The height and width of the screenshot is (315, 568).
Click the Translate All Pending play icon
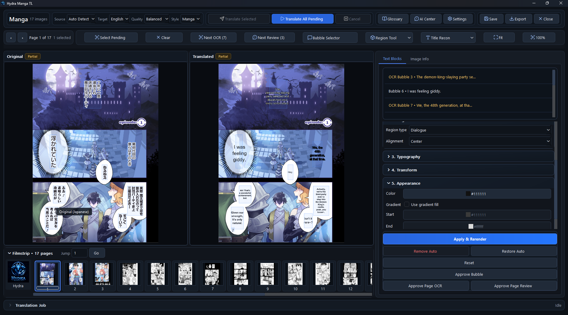coord(282,19)
